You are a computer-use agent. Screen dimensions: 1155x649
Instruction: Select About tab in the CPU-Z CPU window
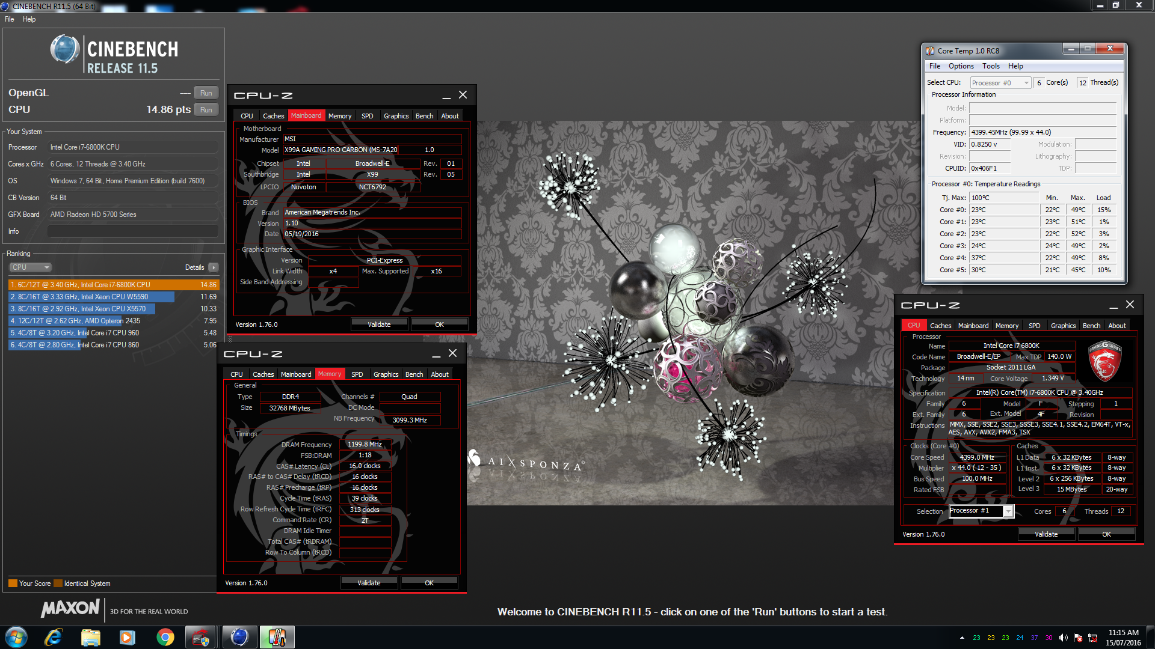point(1116,326)
